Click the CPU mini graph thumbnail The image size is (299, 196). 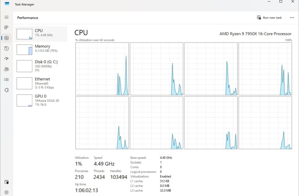coord(24,34)
